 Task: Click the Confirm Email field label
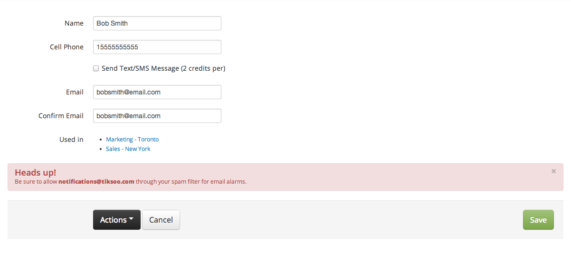tap(61, 116)
